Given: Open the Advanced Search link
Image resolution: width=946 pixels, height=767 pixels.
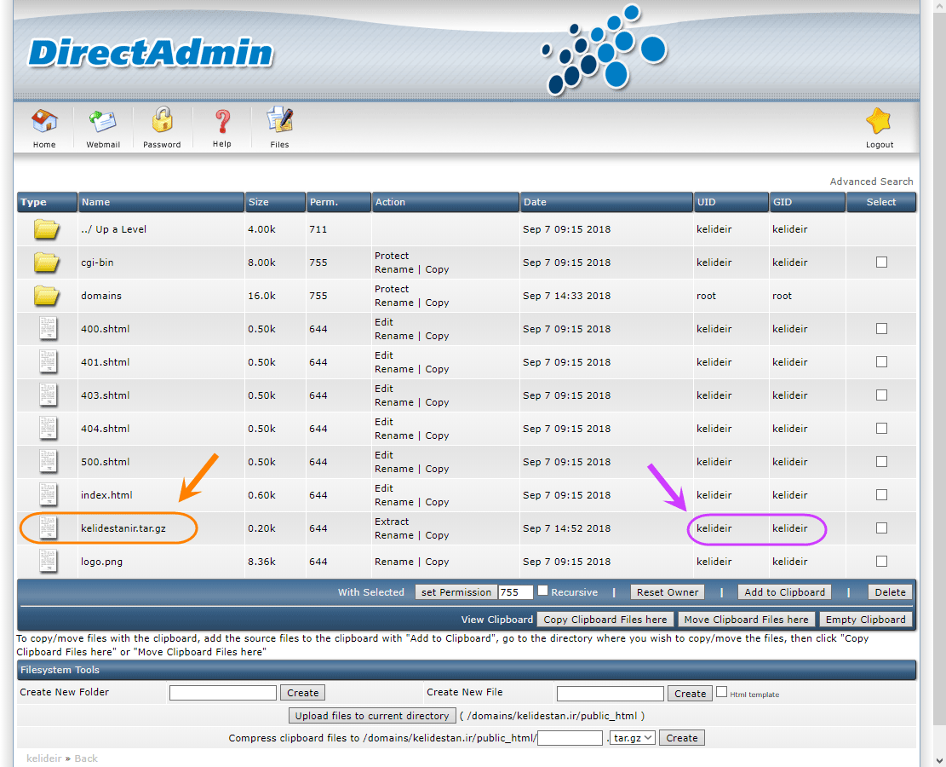Looking at the screenshot, I should (871, 182).
